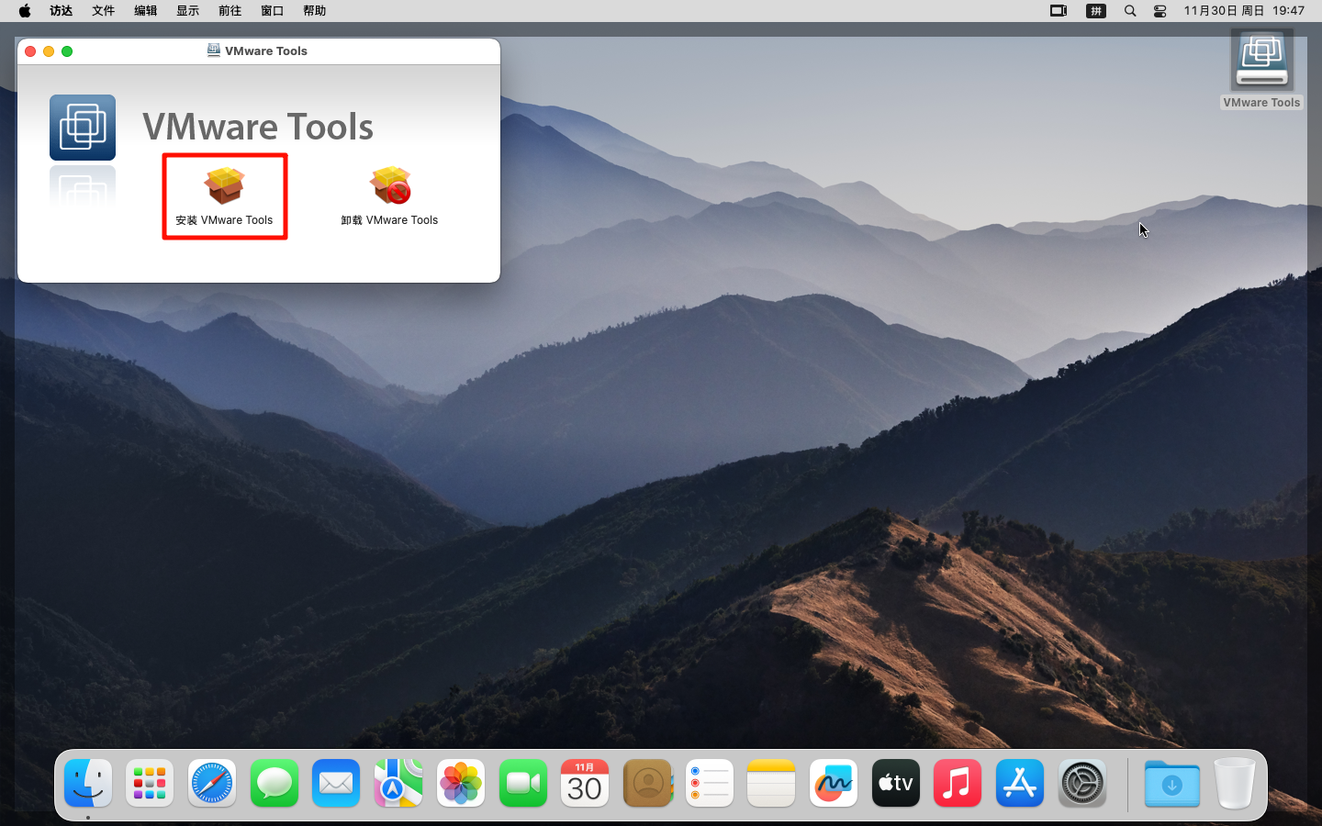Click the 安装 VMware Tools label
Viewport: 1322px width, 826px height.
224,220
